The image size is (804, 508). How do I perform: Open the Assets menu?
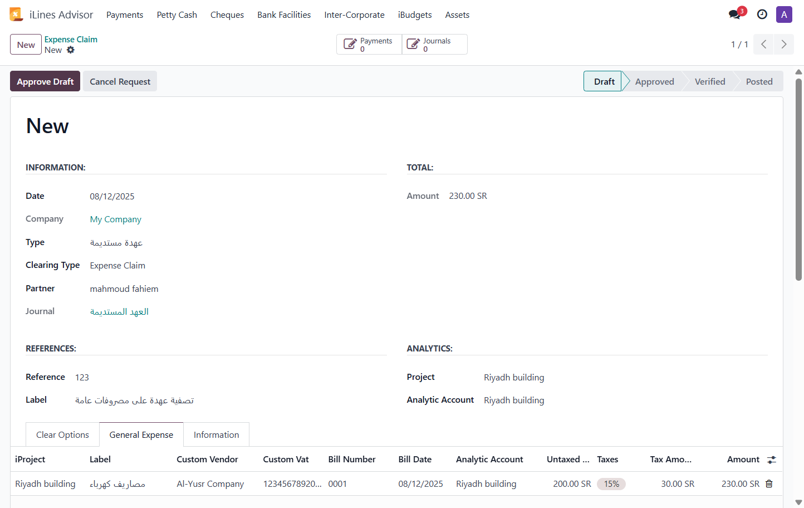tap(457, 15)
